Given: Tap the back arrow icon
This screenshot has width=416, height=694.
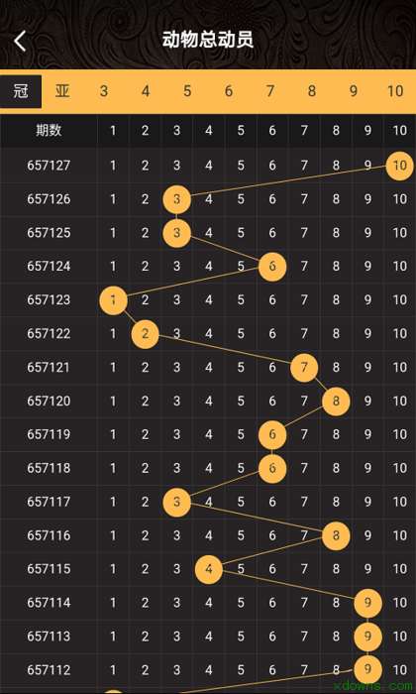Looking at the screenshot, I should (20, 42).
